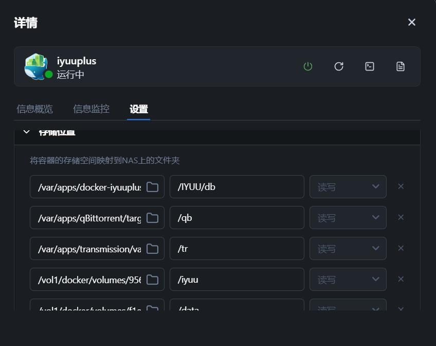The image size is (436, 346).
Task: Browse folder for the /vol1/docker/volumes/956 path
Action: [152, 280]
